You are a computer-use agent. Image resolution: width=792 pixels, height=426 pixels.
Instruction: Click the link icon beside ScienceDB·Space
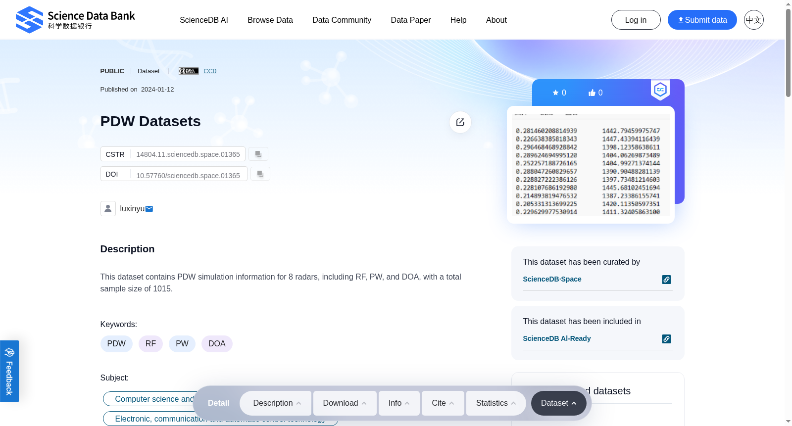pos(667,280)
